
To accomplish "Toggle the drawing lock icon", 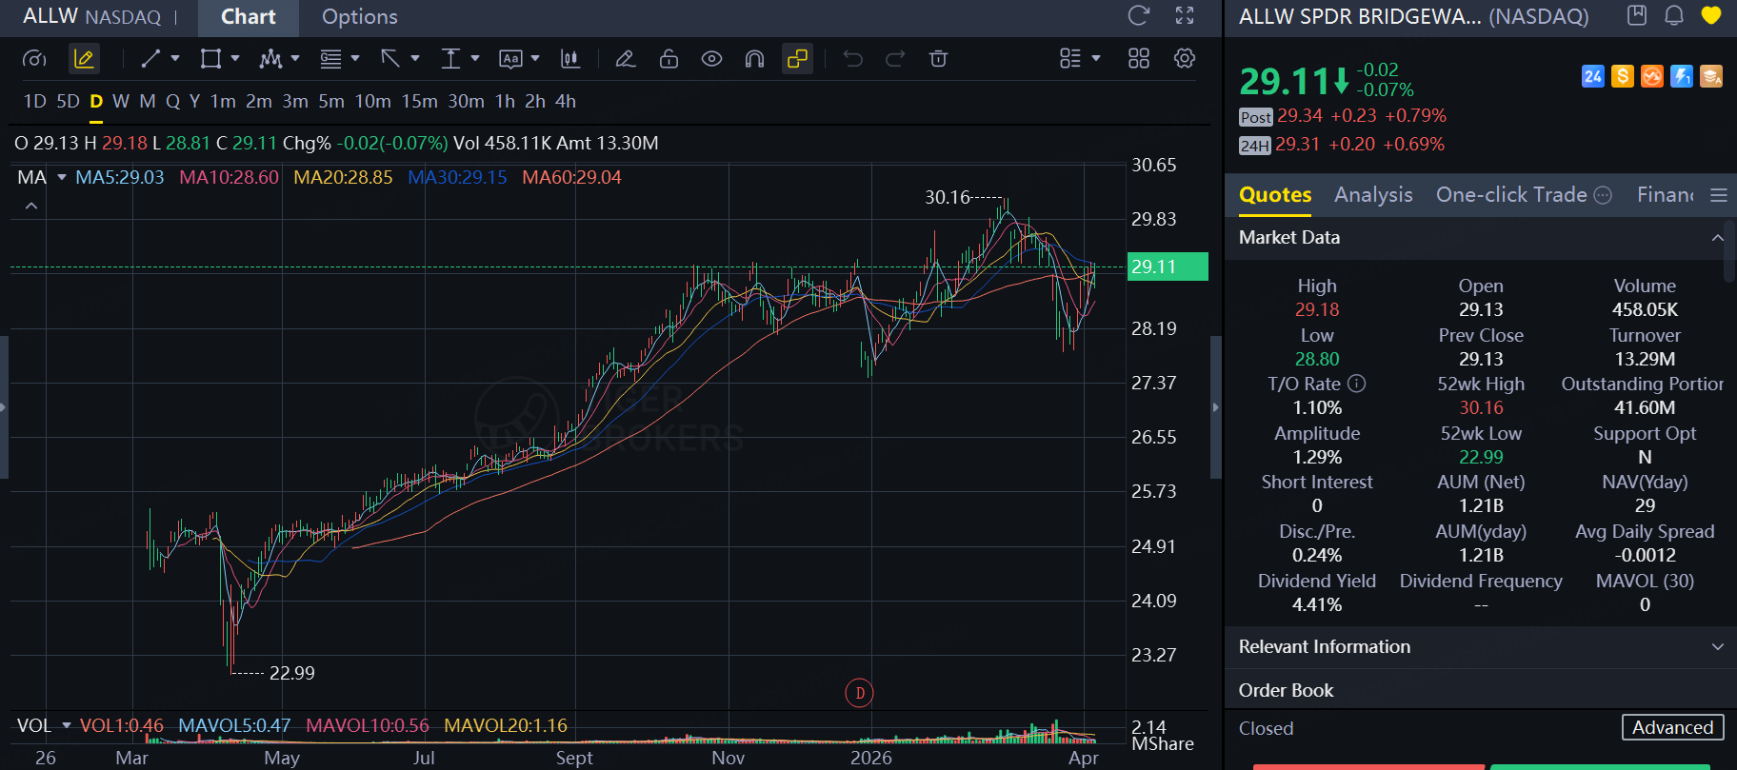I will (x=669, y=59).
